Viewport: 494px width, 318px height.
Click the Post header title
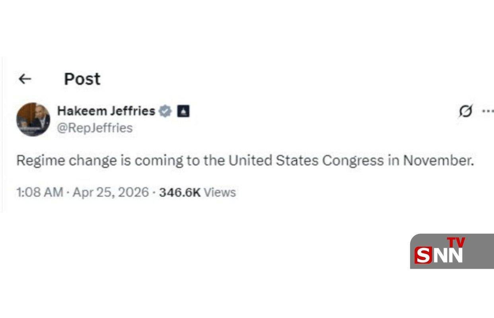tap(82, 79)
